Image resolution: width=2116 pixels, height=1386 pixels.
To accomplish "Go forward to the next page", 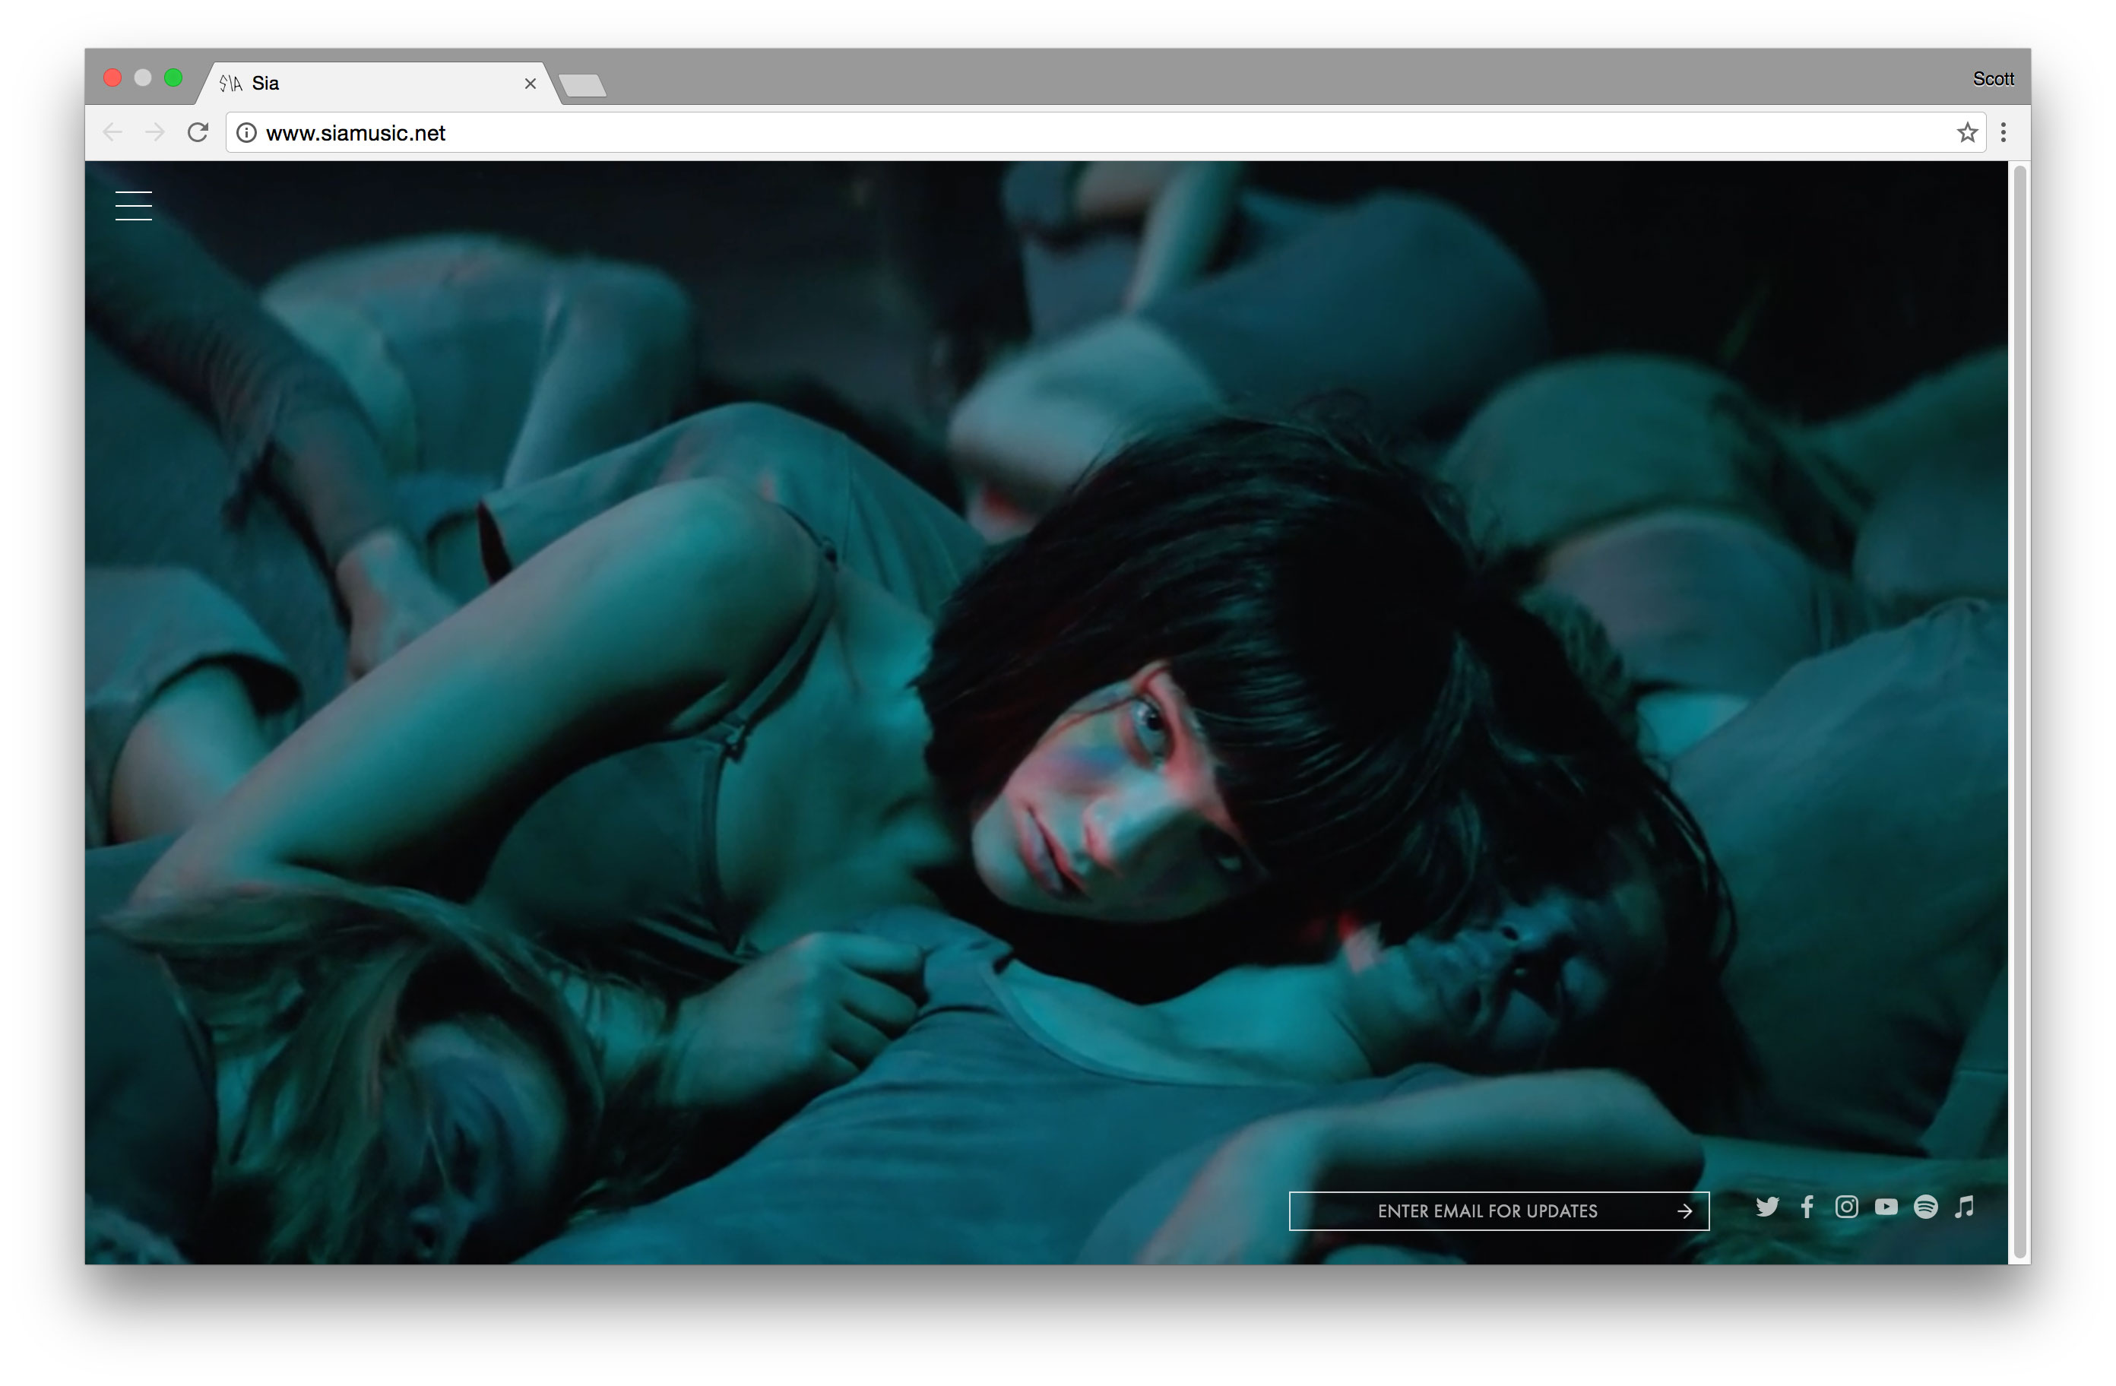I will pyautogui.click(x=155, y=132).
